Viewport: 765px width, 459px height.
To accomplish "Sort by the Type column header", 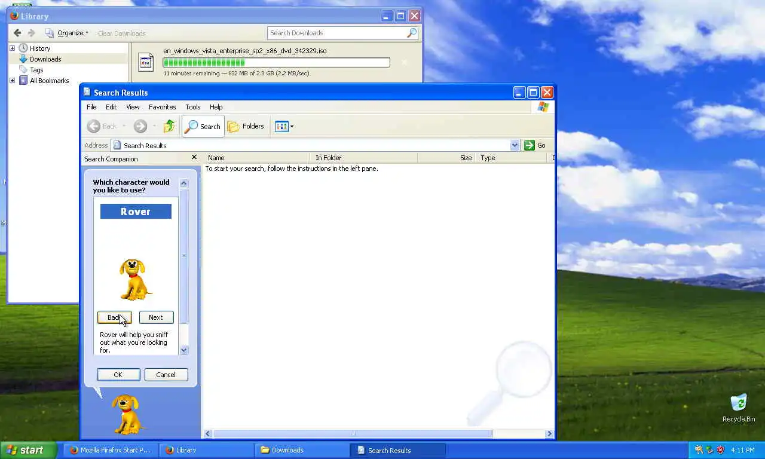I will pos(512,158).
